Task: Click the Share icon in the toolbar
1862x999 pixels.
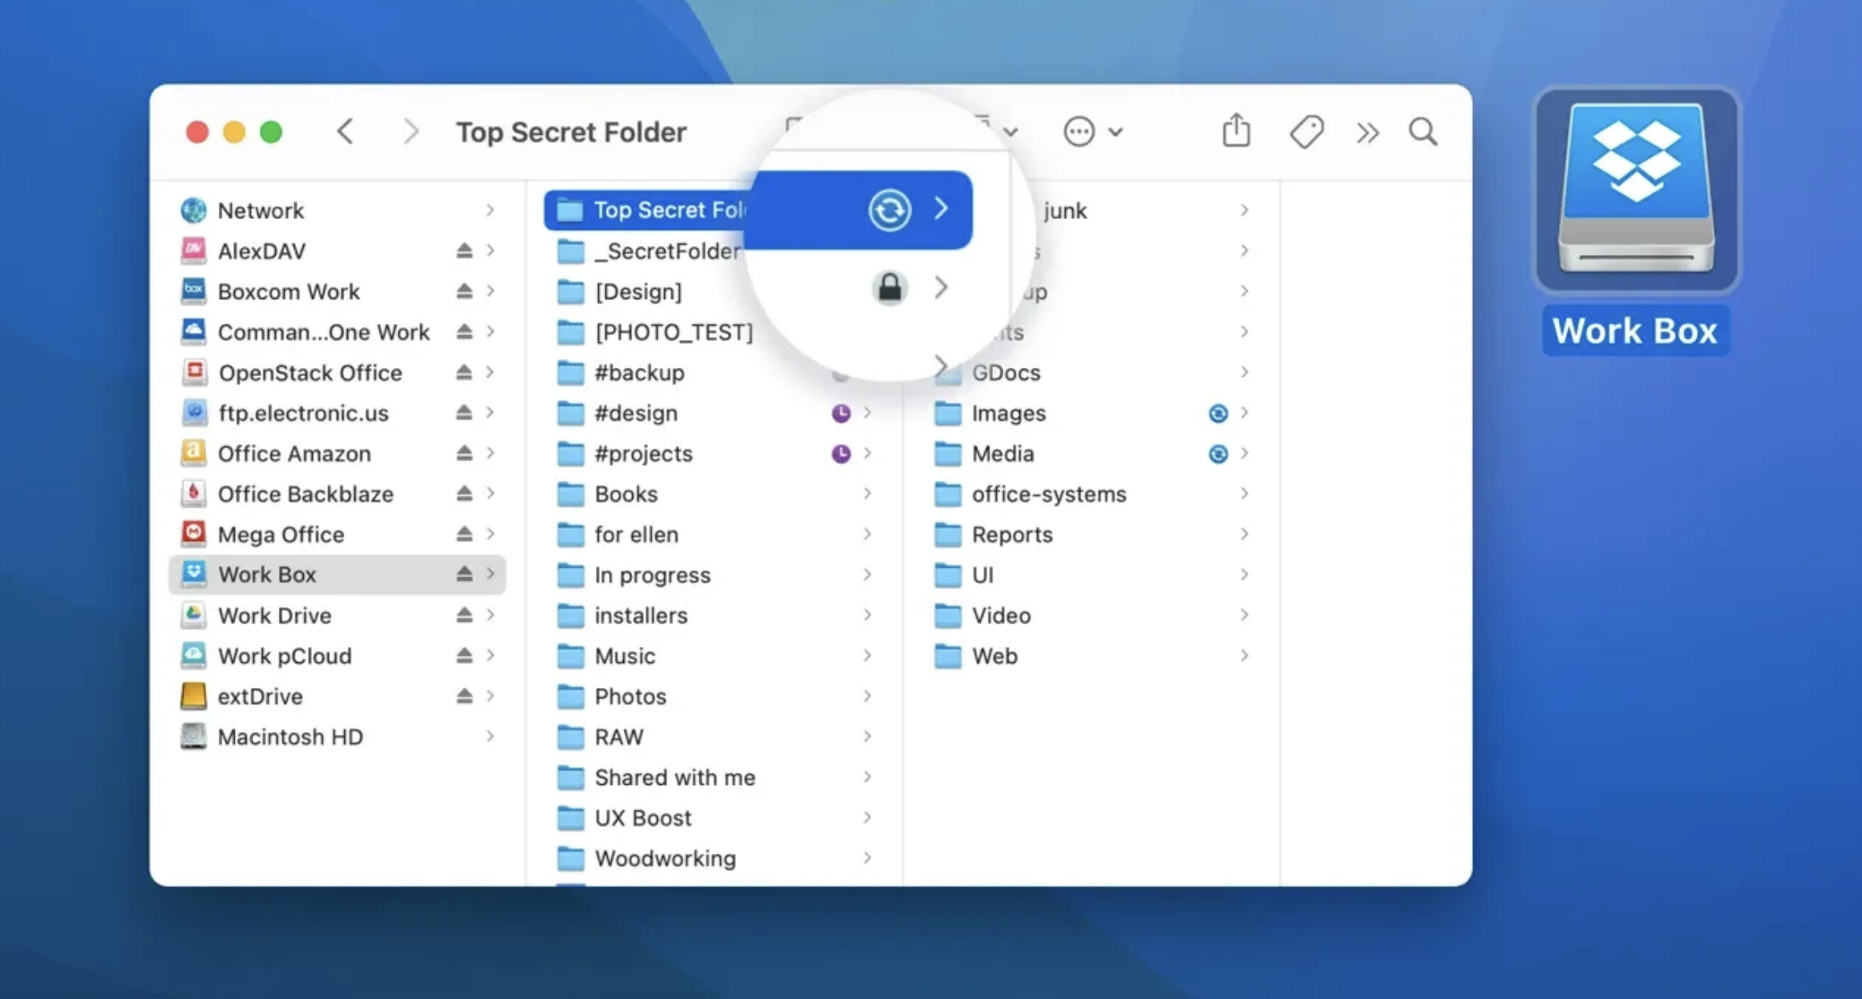Action: (1236, 131)
